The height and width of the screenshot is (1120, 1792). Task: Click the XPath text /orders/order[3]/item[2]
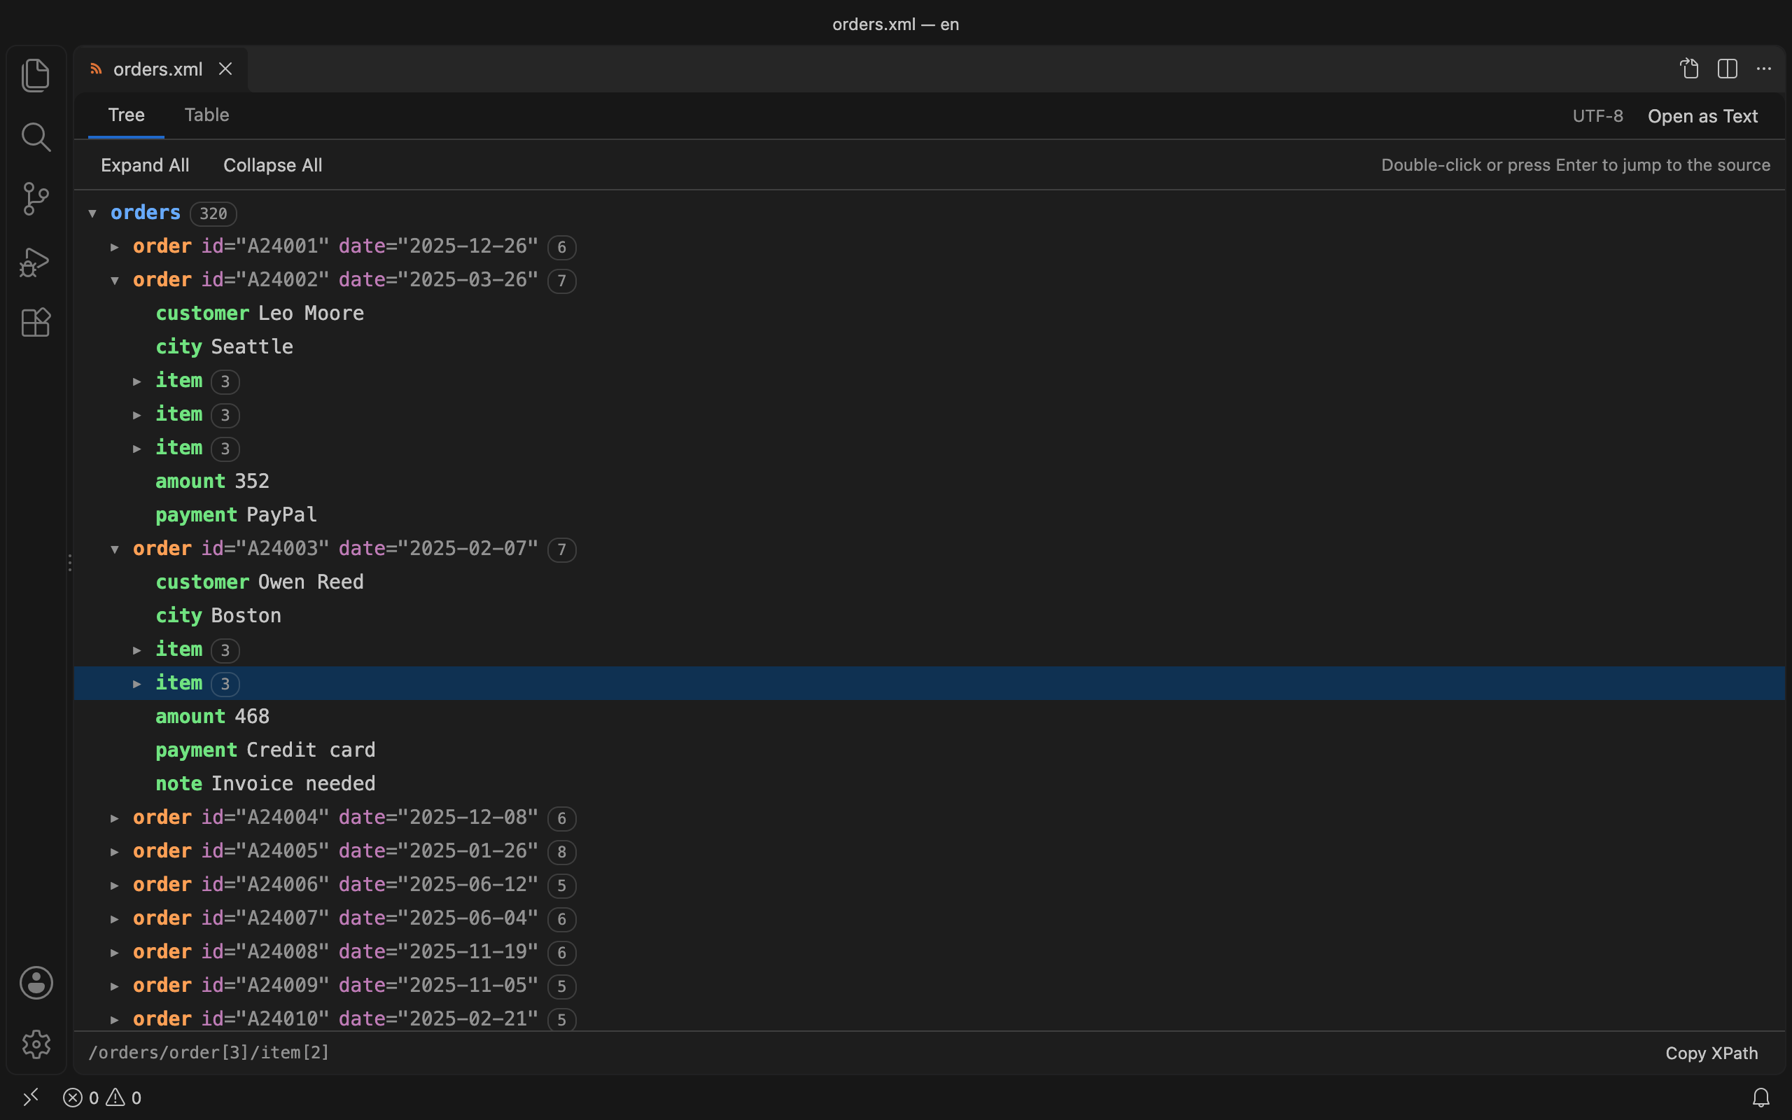[209, 1053]
